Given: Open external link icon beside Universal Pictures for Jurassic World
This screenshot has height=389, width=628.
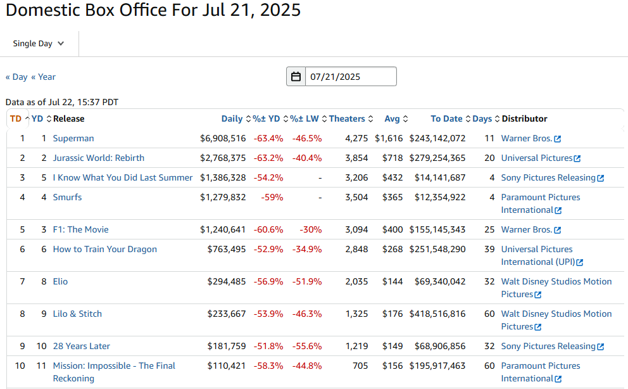Looking at the screenshot, I should (577, 158).
